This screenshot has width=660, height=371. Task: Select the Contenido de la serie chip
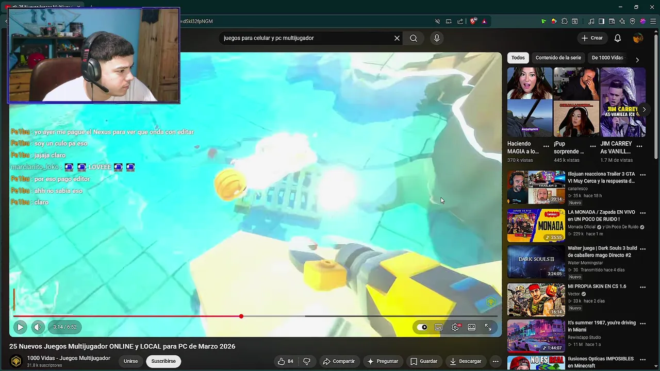(558, 58)
